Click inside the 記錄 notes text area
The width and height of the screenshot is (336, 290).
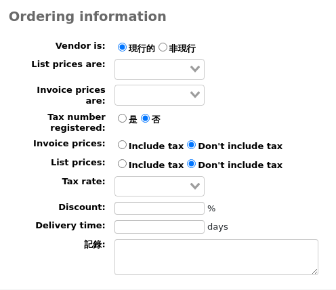pyautogui.click(x=216, y=257)
